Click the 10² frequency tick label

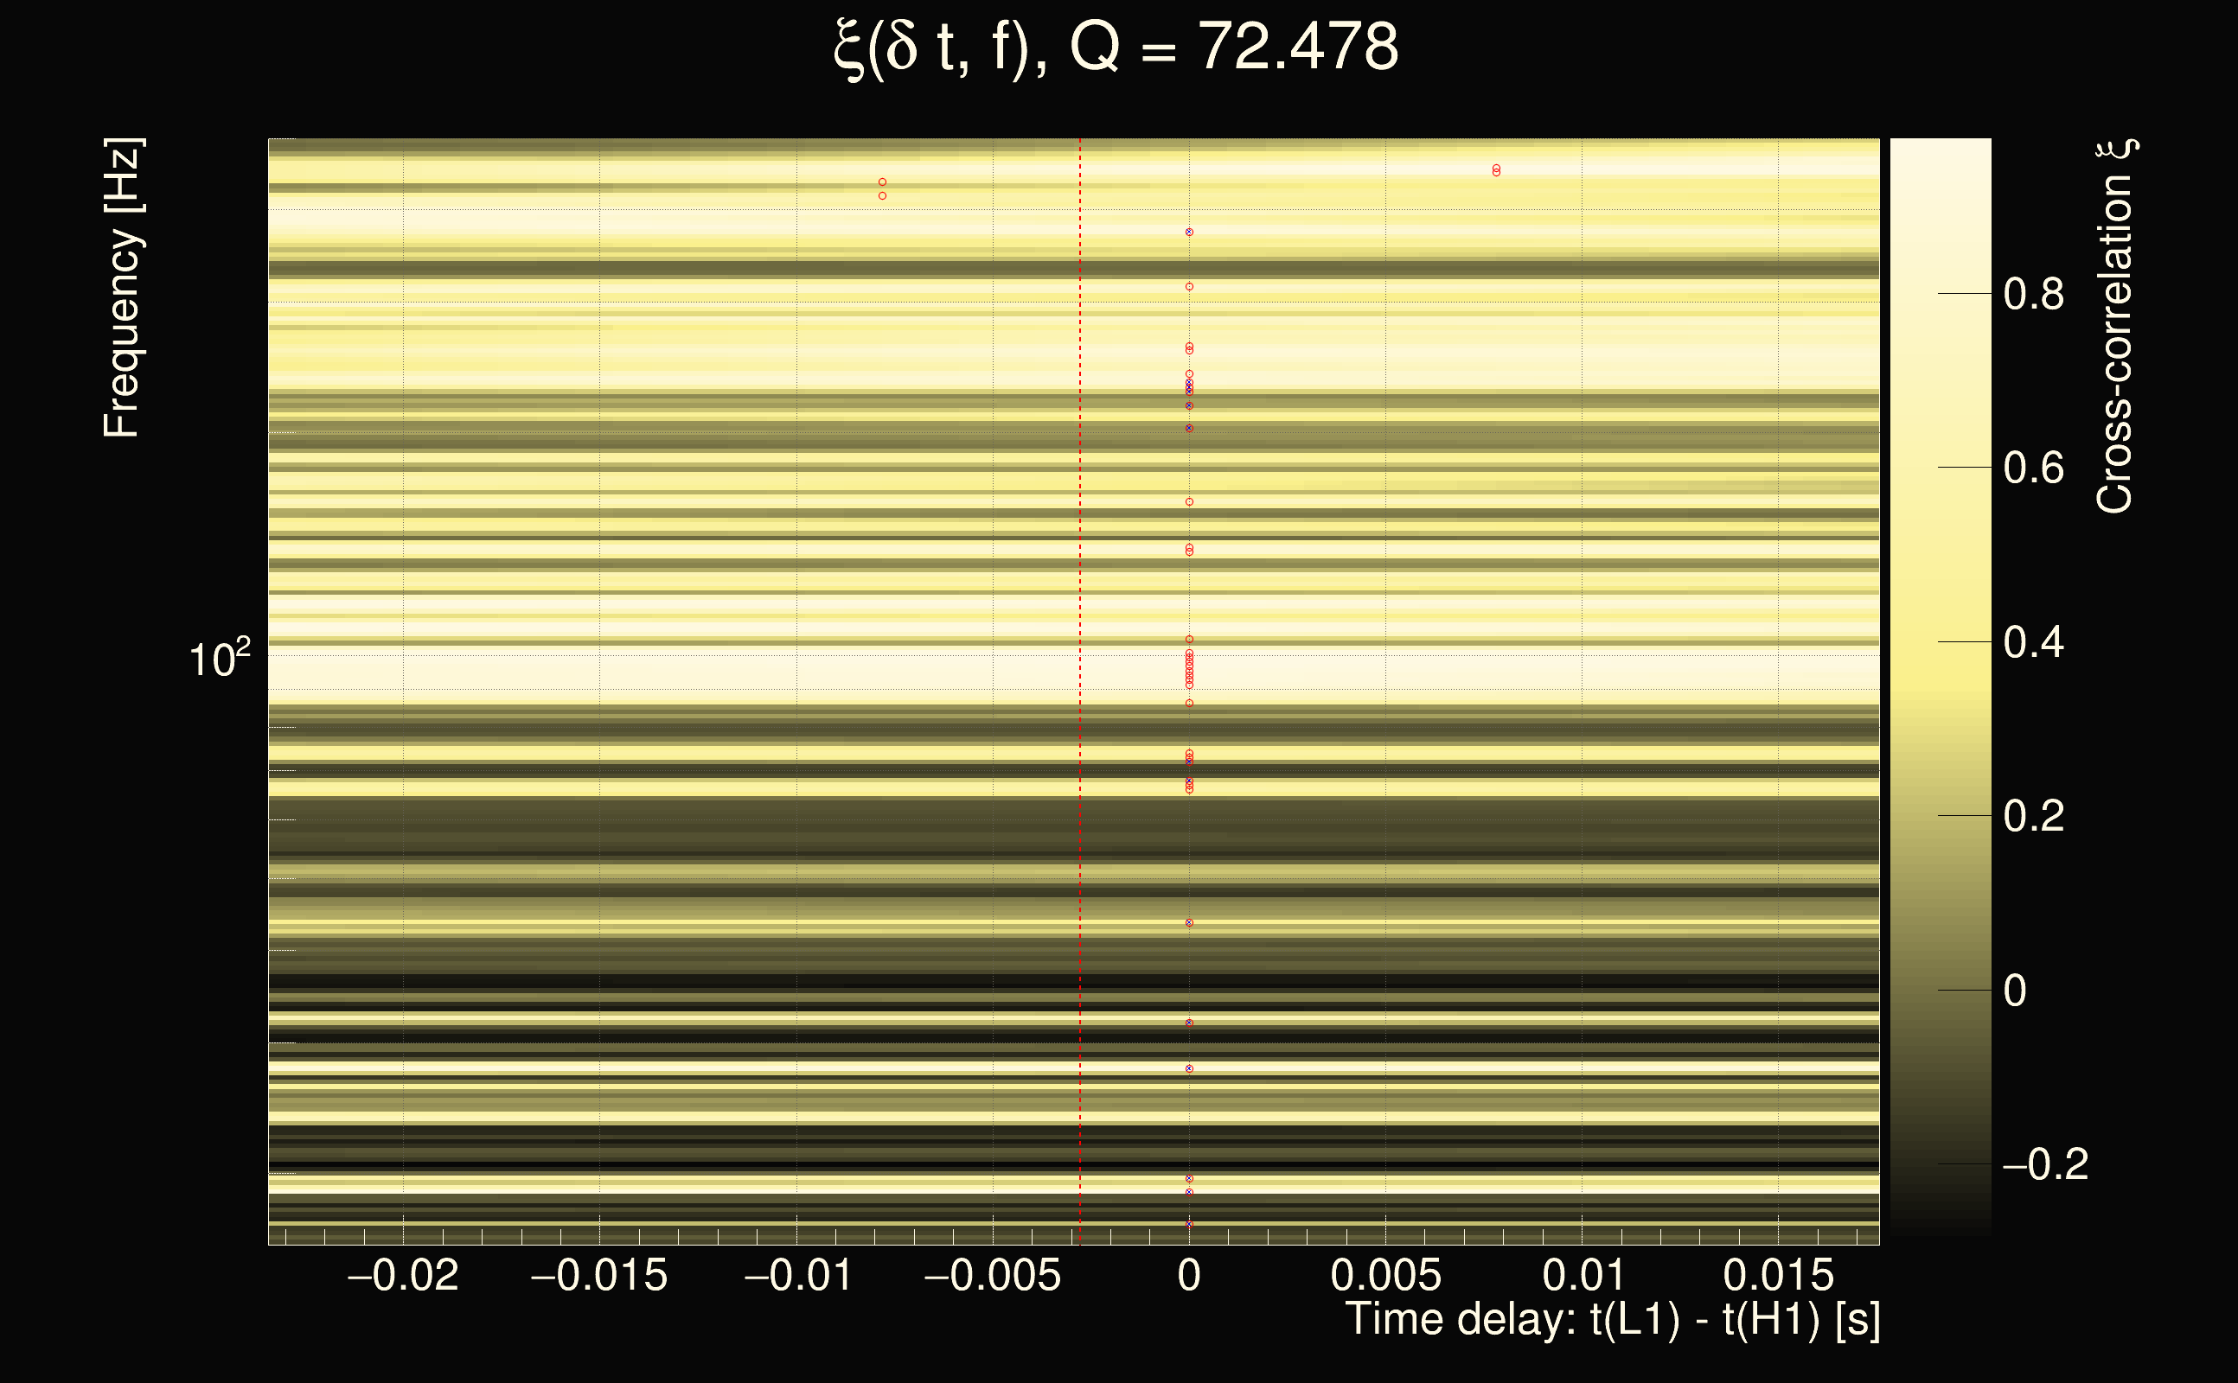219,659
